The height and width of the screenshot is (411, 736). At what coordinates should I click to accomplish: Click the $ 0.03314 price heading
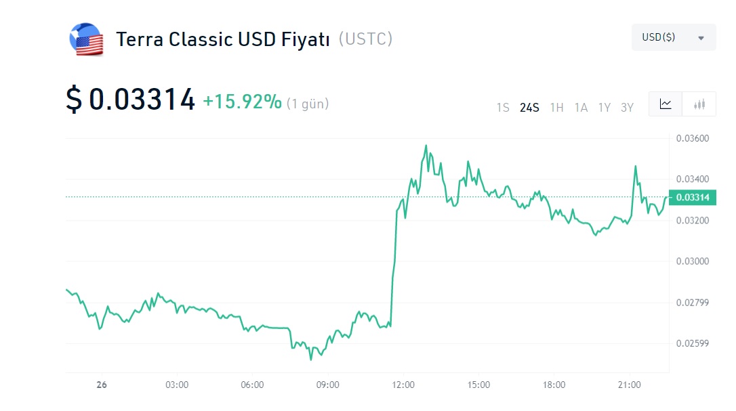[130, 100]
